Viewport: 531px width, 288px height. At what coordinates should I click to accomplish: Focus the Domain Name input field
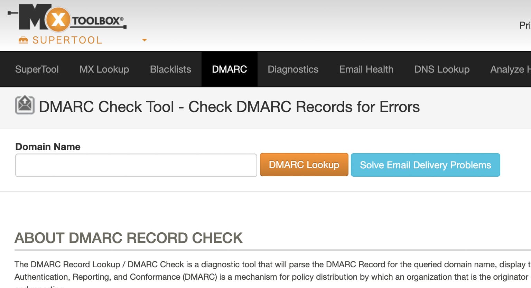[136, 165]
